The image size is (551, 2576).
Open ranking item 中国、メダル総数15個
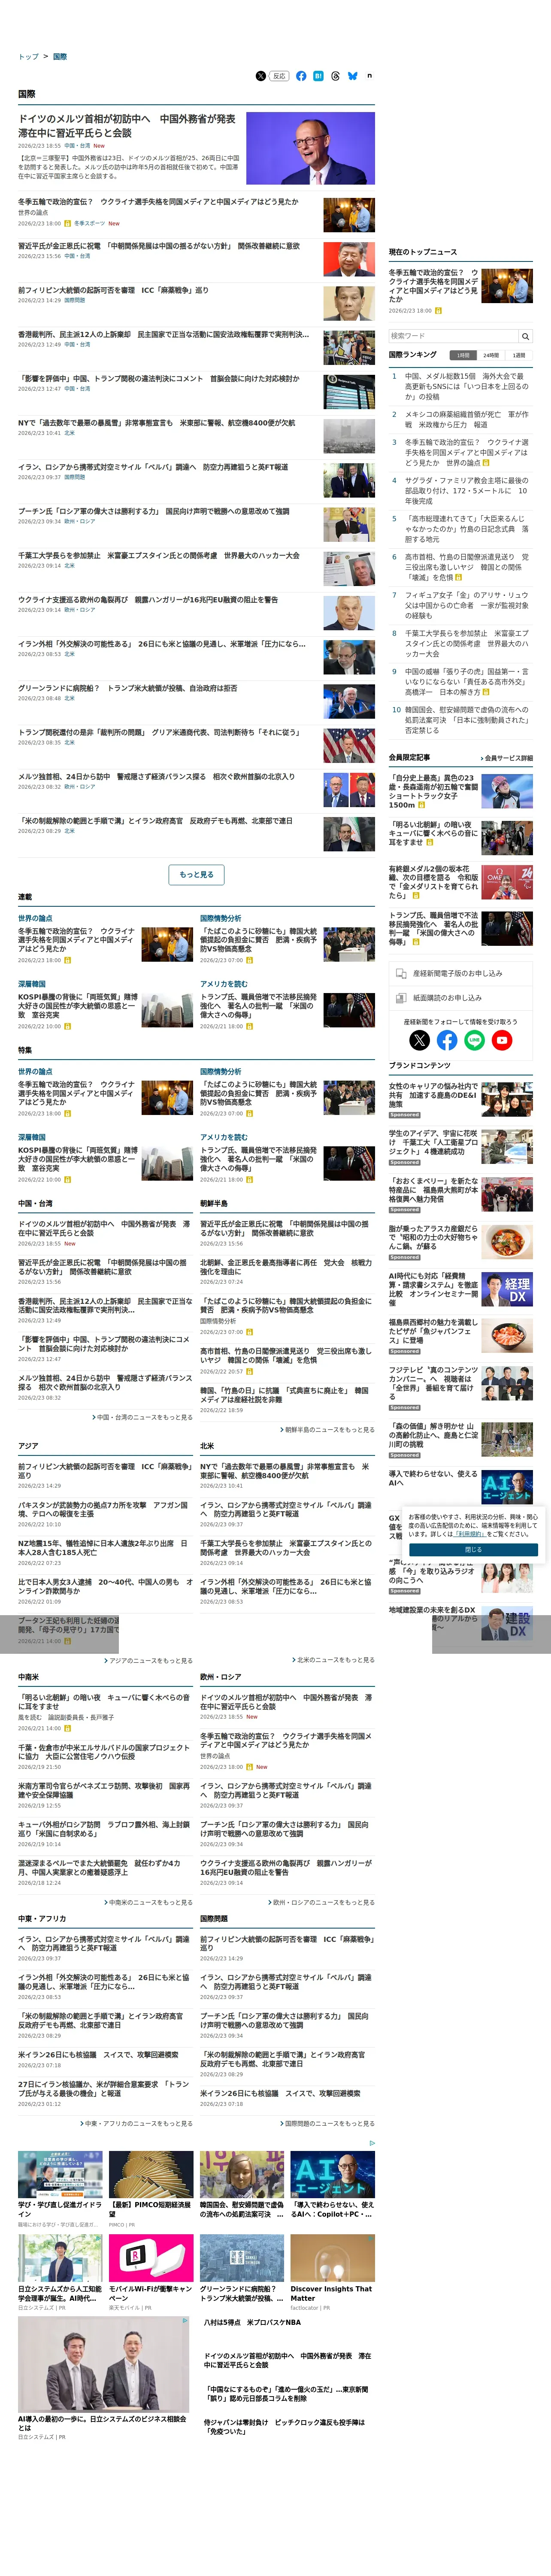click(x=467, y=386)
